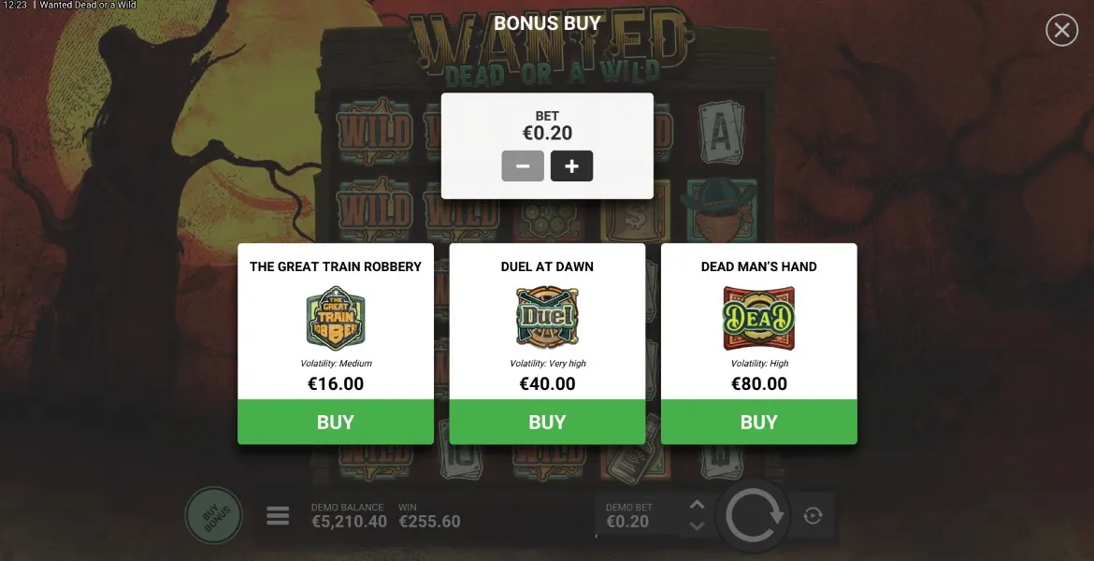Buy the Dead Man's Hand bonus
1094x561 pixels.
click(759, 422)
